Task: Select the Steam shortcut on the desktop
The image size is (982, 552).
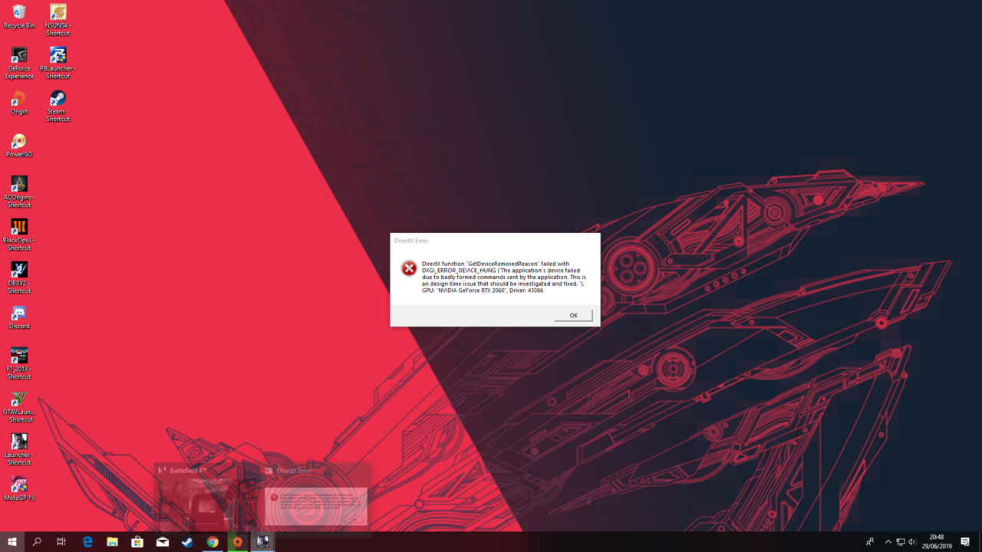Action: [x=58, y=106]
